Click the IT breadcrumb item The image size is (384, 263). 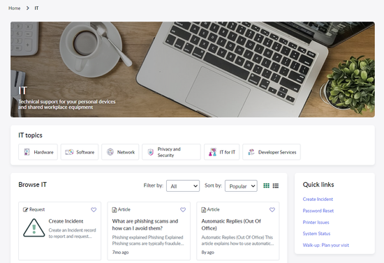click(x=36, y=8)
